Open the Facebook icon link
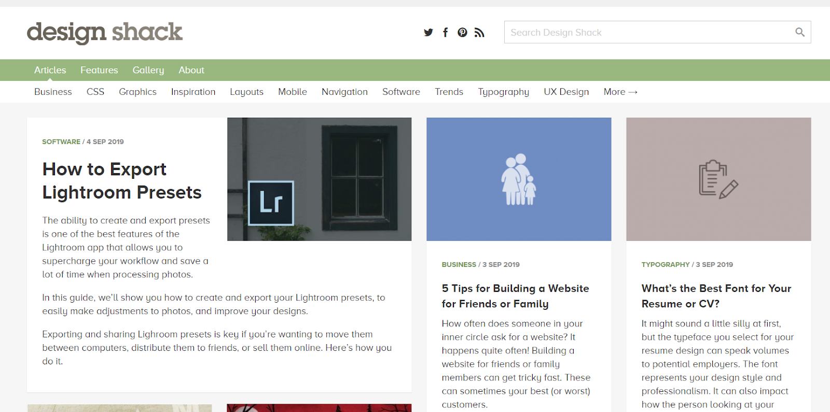Screen dimensions: 830x412 point(445,32)
